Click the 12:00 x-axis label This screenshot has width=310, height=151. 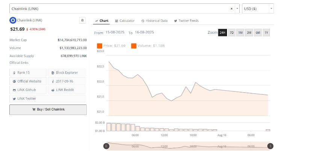point(164,135)
